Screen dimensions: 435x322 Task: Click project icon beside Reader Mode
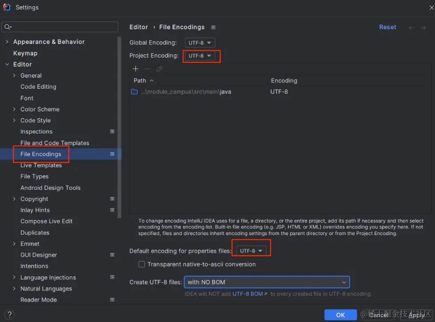tap(112, 299)
